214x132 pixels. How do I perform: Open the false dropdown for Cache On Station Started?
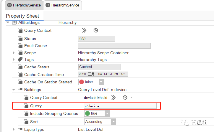(101, 82)
